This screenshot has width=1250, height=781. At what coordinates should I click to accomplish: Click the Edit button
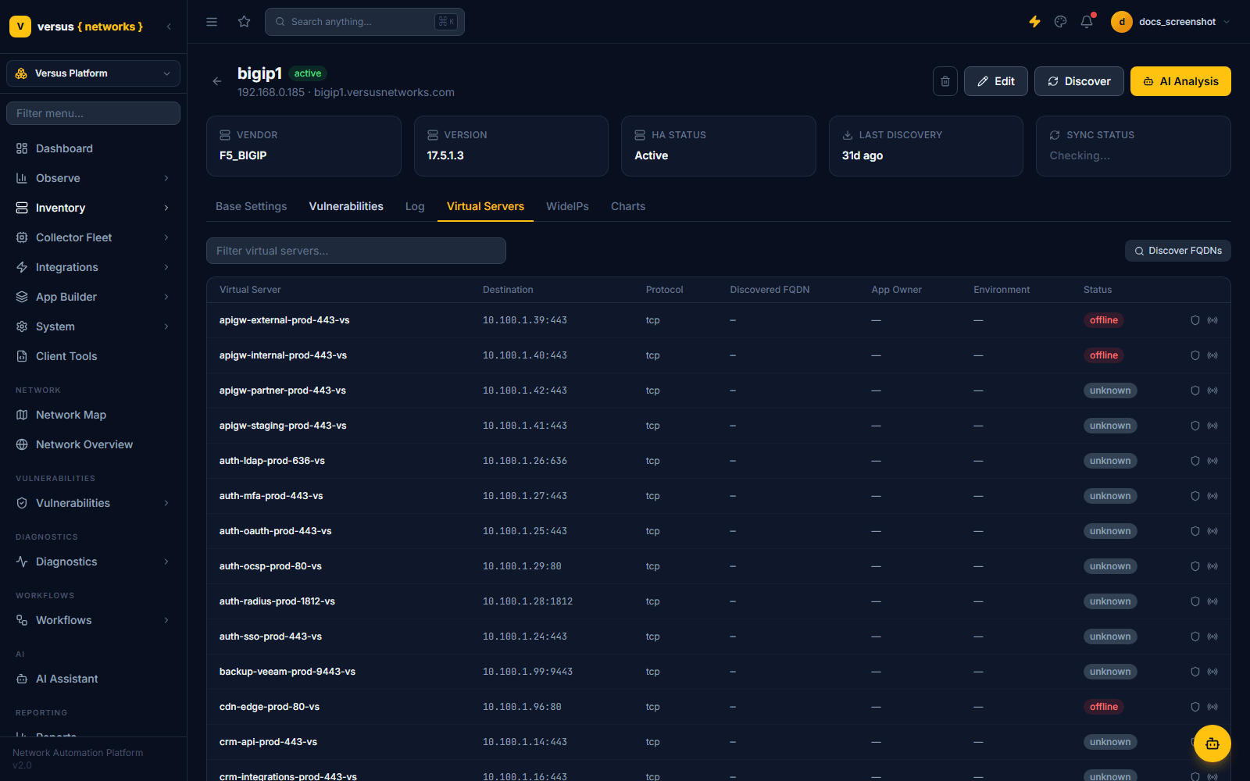tap(996, 81)
